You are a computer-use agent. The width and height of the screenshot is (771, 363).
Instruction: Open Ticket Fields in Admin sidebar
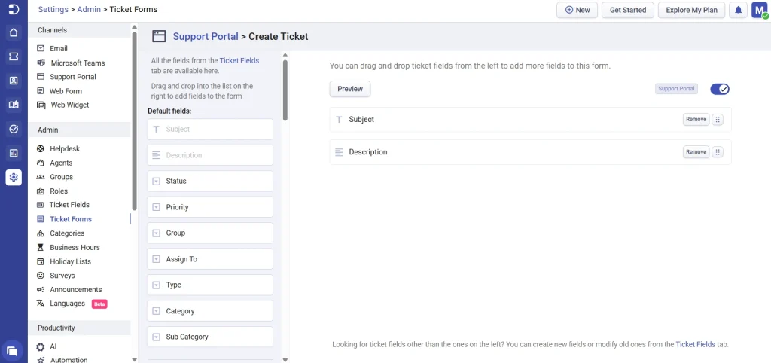70,205
